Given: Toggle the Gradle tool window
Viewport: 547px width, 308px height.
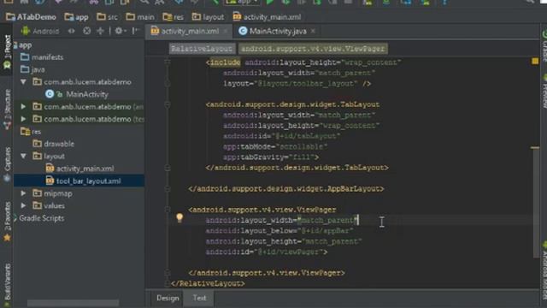Looking at the screenshot, I should click(x=544, y=45).
